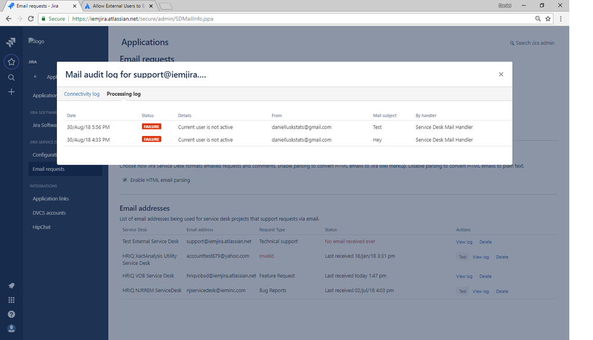Open Chrome three-dot menu
Screen dimensions: 593x340
(561, 18)
